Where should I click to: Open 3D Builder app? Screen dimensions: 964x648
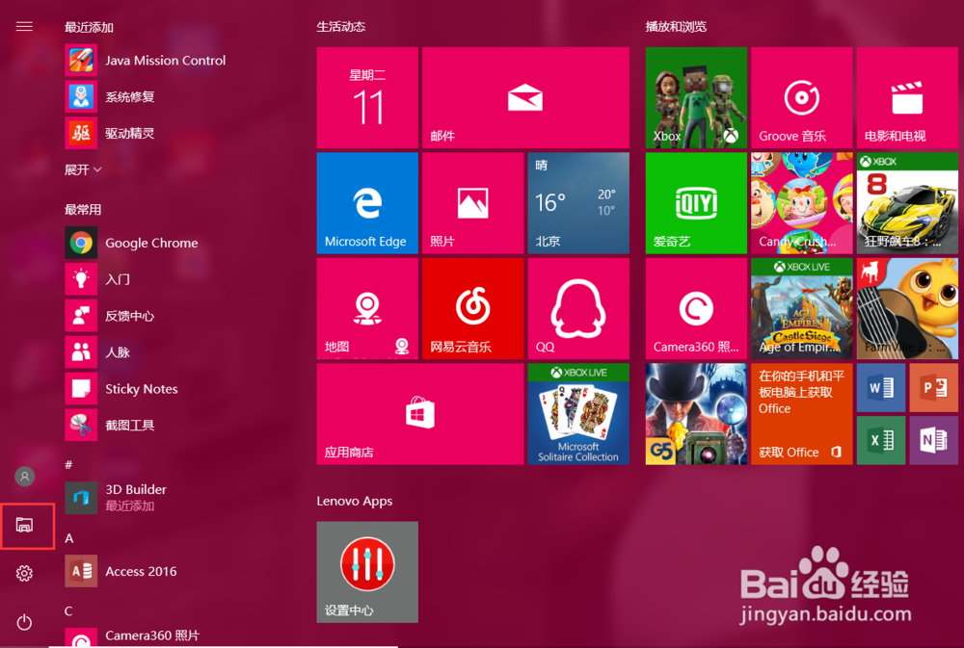coord(117,498)
